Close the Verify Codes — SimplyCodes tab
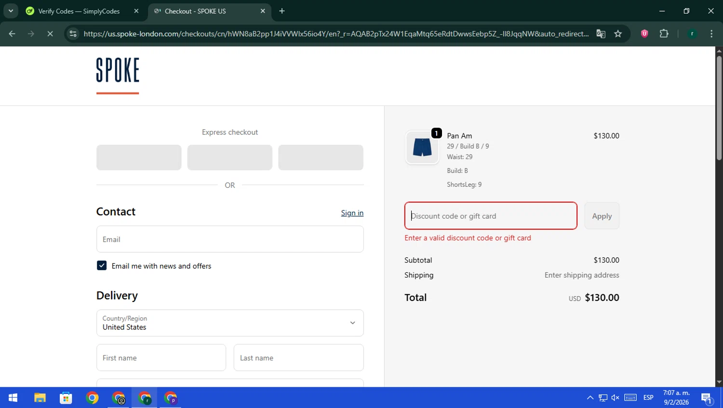Image resolution: width=723 pixels, height=408 pixels. point(136,11)
